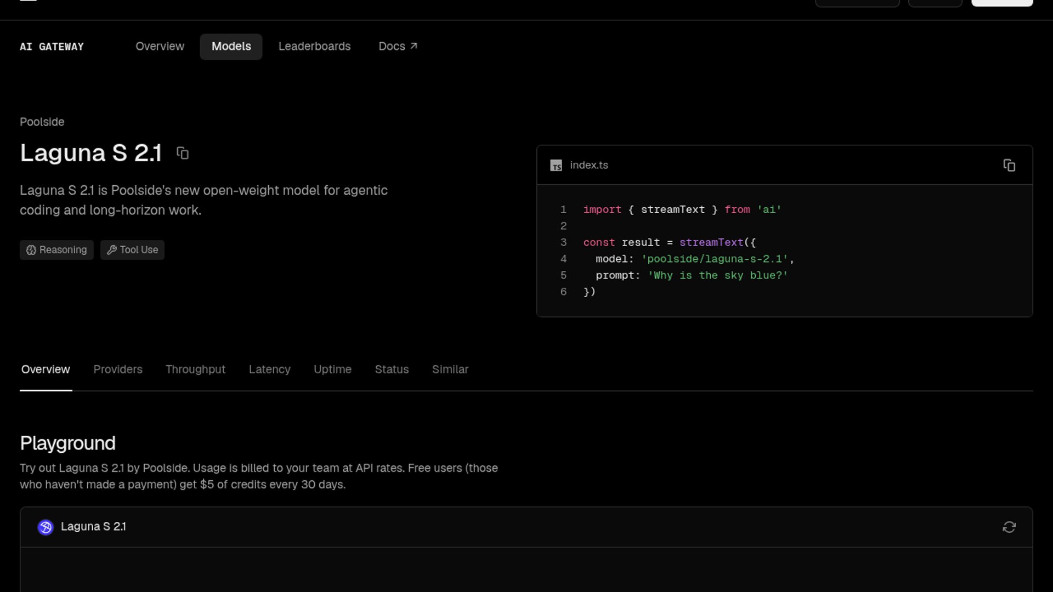Click the Models navigation button
The height and width of the screenshot is (592, 1053).
tap(231, 47)
